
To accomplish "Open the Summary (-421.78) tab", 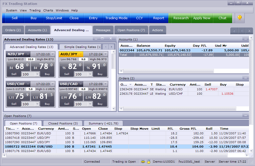I will click(104, 123).
